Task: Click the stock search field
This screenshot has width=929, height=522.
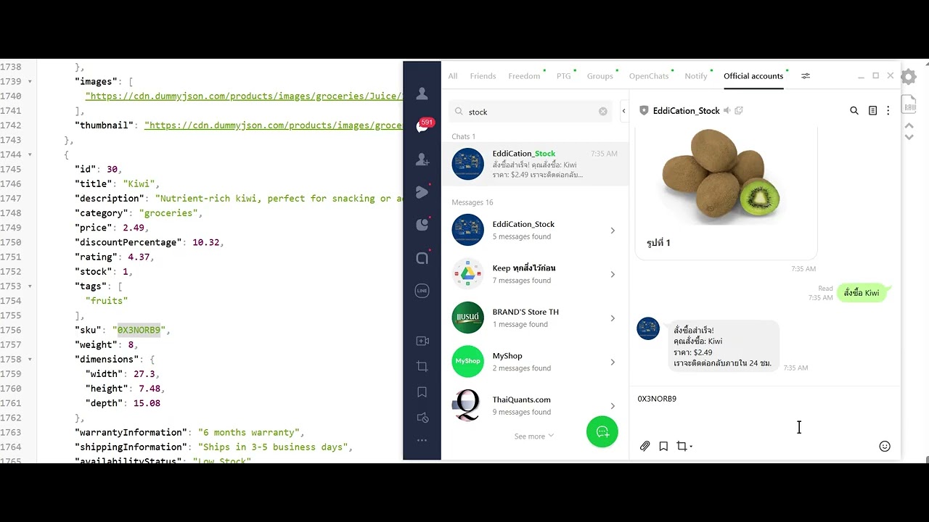Action: [530, 112]
